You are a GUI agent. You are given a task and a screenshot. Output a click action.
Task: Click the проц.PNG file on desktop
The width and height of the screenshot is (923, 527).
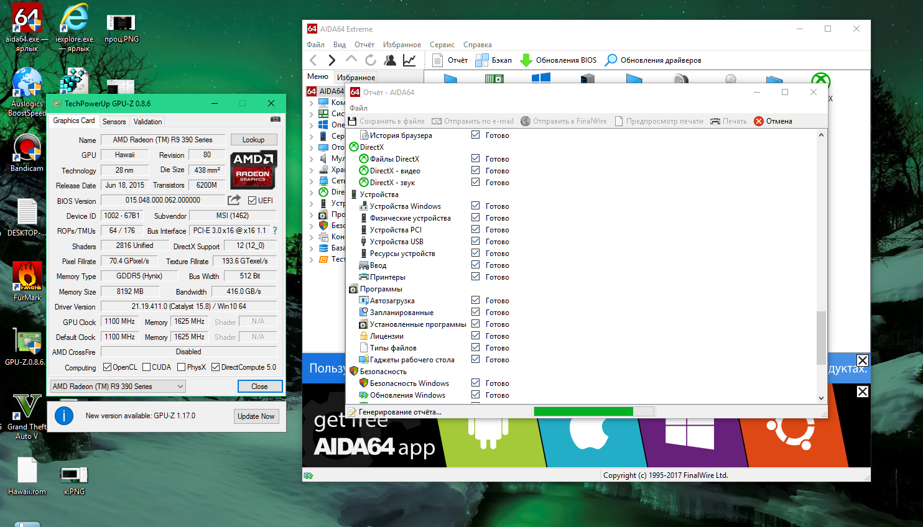tap(121, 29)
